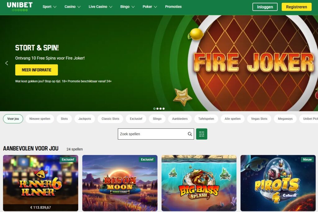Open the Promoties menu item
This screenshot has width=318, height=212.
173,7
